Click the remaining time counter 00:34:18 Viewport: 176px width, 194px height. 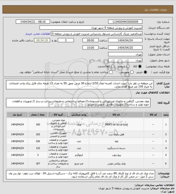pos(42,40)
